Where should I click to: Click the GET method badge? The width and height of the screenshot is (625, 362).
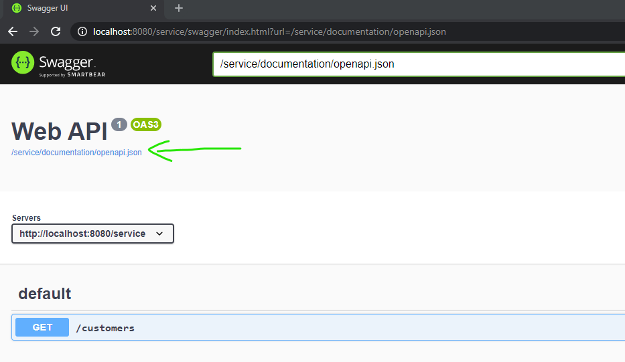pos(42,327)
